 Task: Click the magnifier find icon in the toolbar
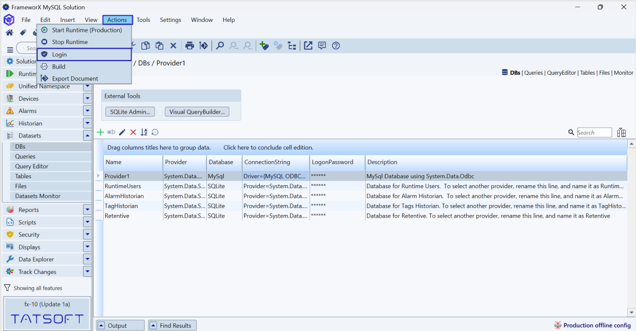click(x=220, y=45)
